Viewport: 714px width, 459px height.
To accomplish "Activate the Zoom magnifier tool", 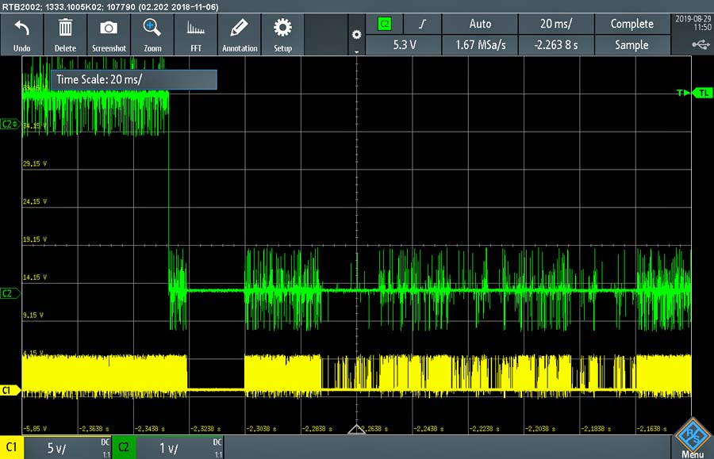I will [x=152, y=35].
